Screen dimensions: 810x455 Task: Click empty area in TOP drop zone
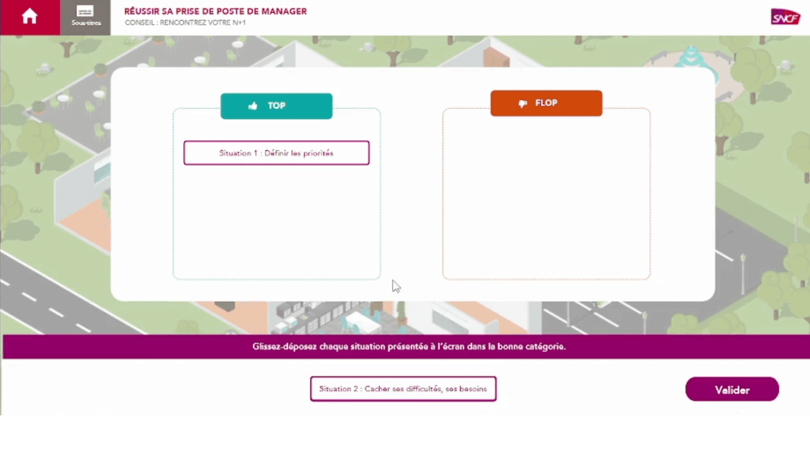click(276, 223)
